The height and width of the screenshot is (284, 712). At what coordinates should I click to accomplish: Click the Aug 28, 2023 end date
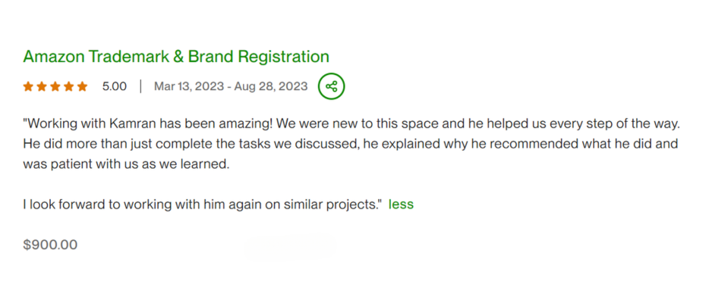click(x=271, y=86)
